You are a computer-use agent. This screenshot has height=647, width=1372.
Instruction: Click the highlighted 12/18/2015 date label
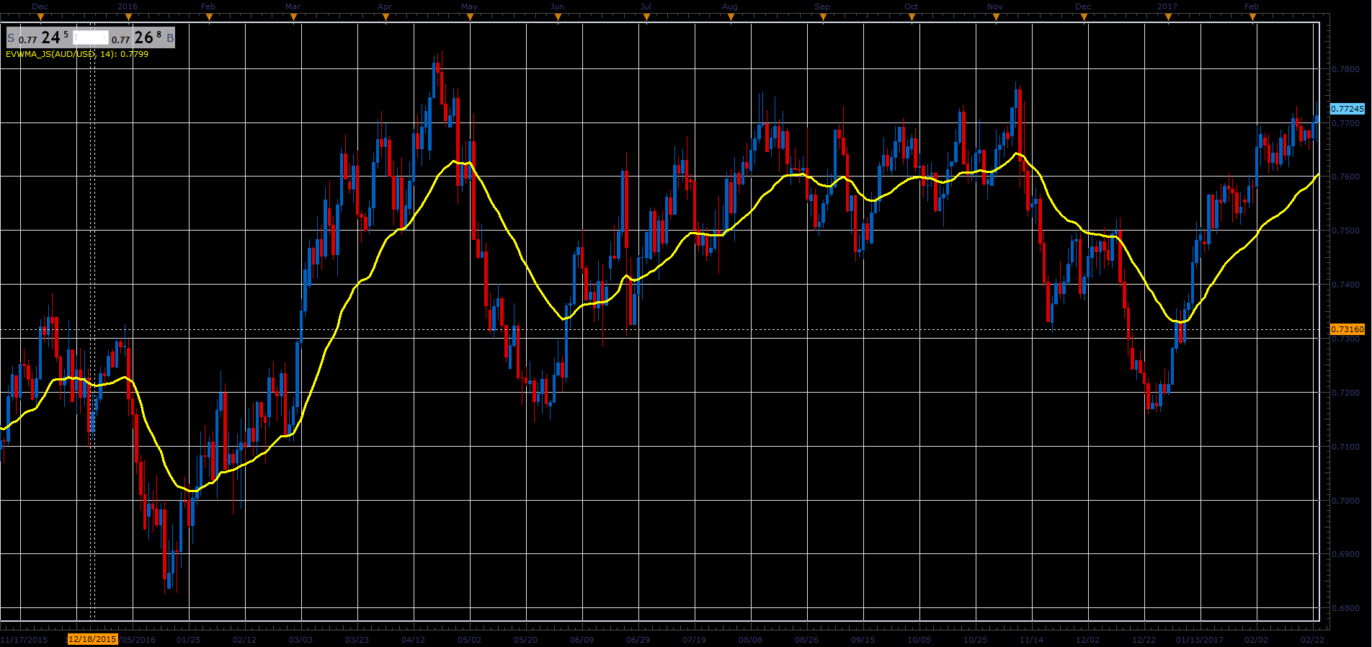point(92,639)
